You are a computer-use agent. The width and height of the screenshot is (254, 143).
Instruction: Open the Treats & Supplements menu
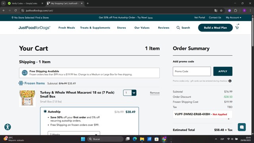coord(95,28)
